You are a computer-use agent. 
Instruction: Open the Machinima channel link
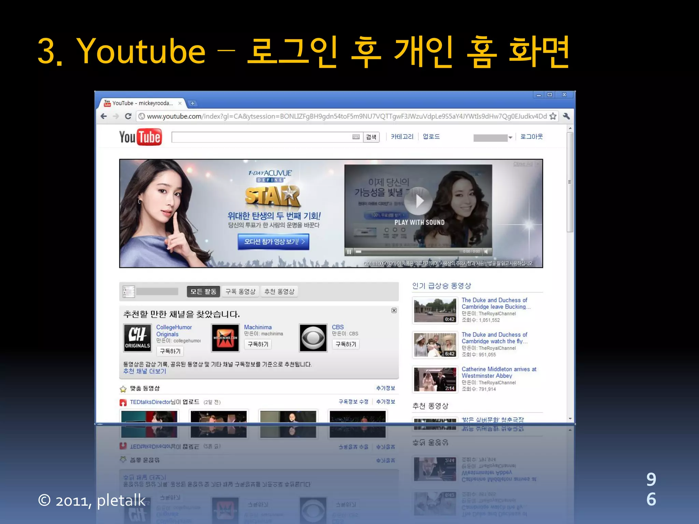pyautogui.click(x=258, y=327)
